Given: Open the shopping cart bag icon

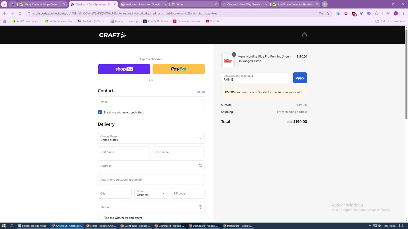Looking at the screenshot, I should click(x=304, y=35).
